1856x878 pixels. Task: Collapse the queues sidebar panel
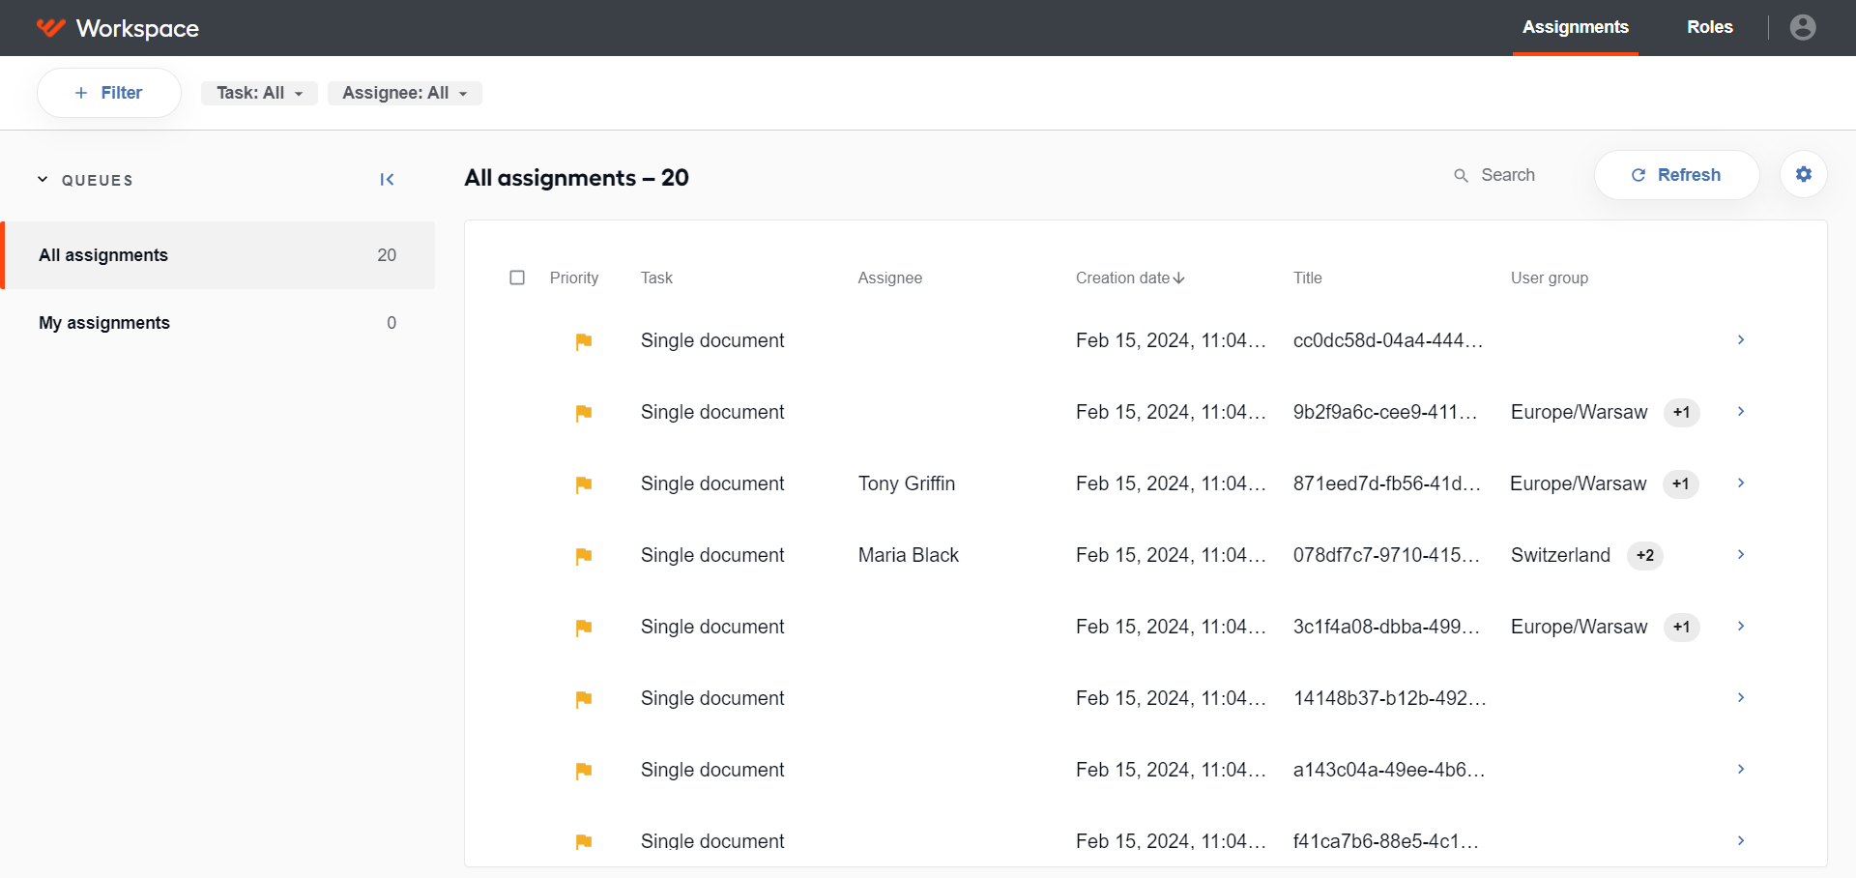[x=387, y=180]
